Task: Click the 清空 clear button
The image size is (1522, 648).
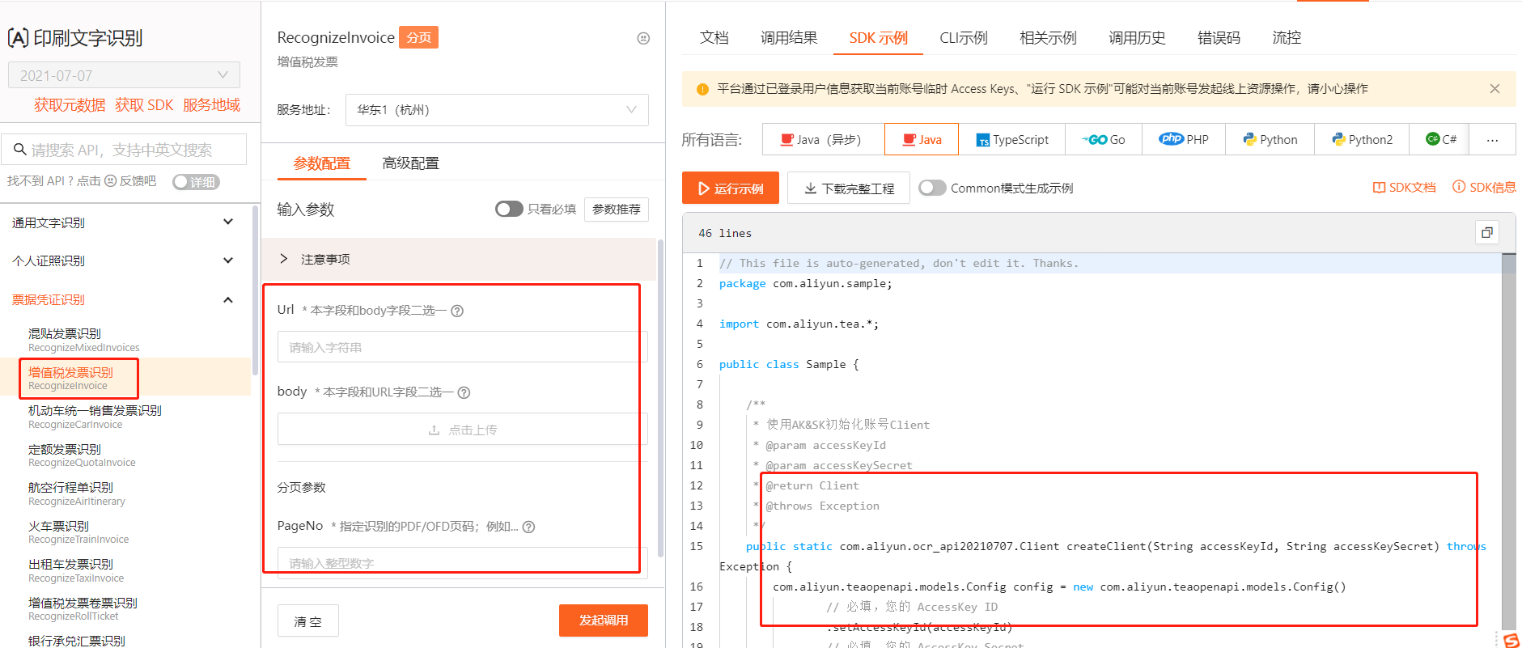Action: (307, 621)
